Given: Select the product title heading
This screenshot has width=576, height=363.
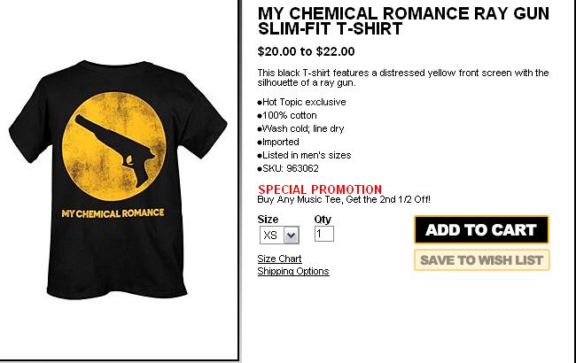Looking at the screenshot, I should coord(403,21).
